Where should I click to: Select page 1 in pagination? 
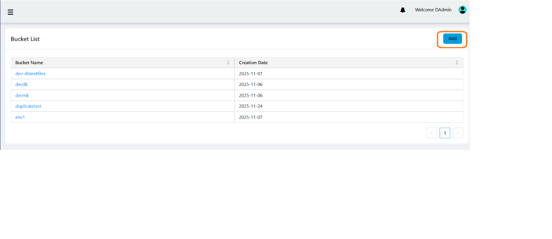pyautogui.click(x=445, y=133)
